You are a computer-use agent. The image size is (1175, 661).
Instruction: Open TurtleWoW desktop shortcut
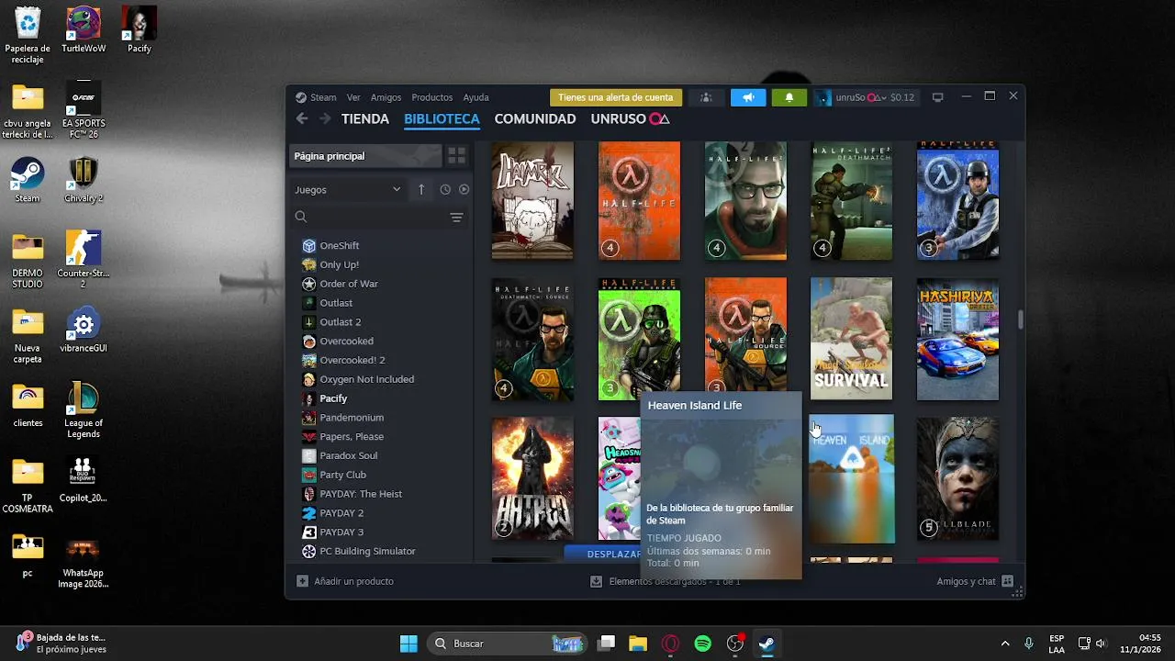(x=84, y=29)
